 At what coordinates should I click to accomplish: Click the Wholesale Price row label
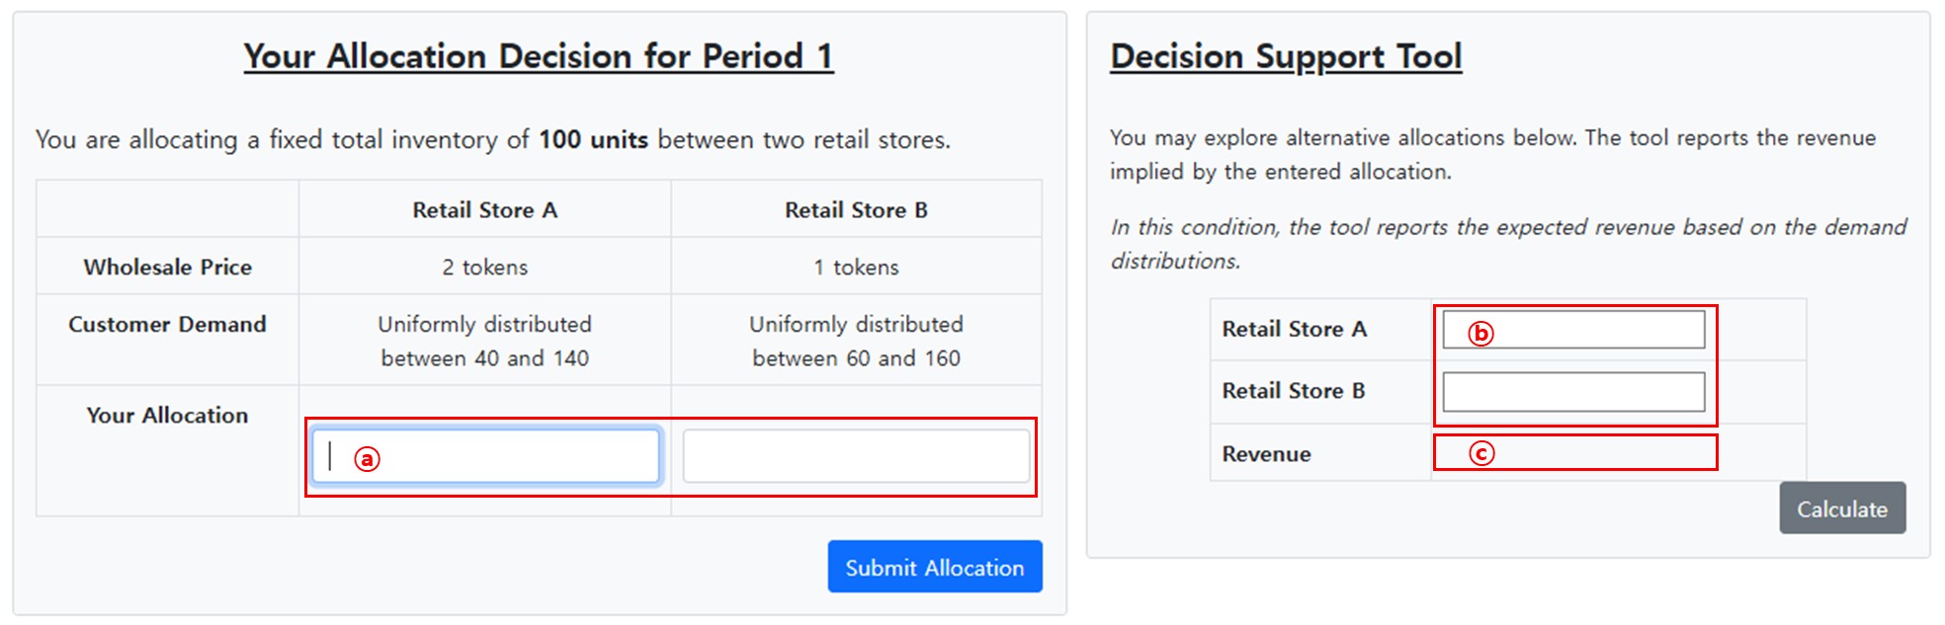tap(167, 267)
